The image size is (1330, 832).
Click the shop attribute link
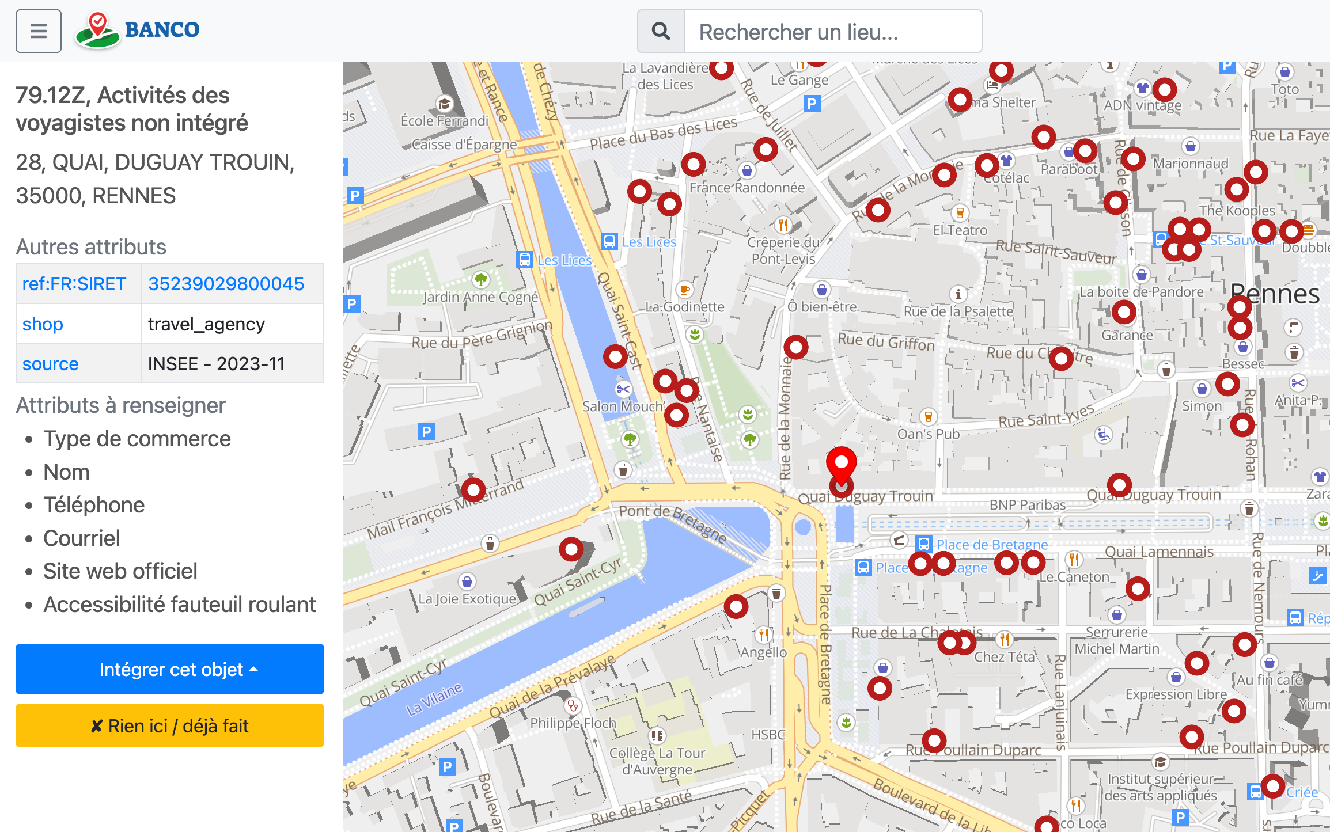43,324
